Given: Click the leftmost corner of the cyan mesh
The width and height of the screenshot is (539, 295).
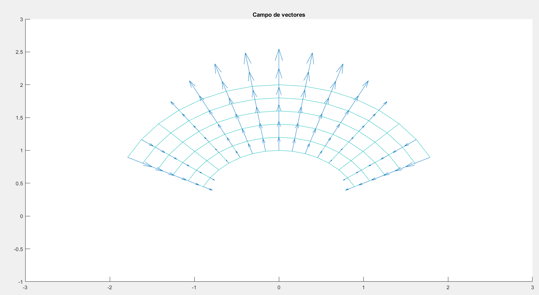Looking at the screenshot, I should tap(128, 157).
